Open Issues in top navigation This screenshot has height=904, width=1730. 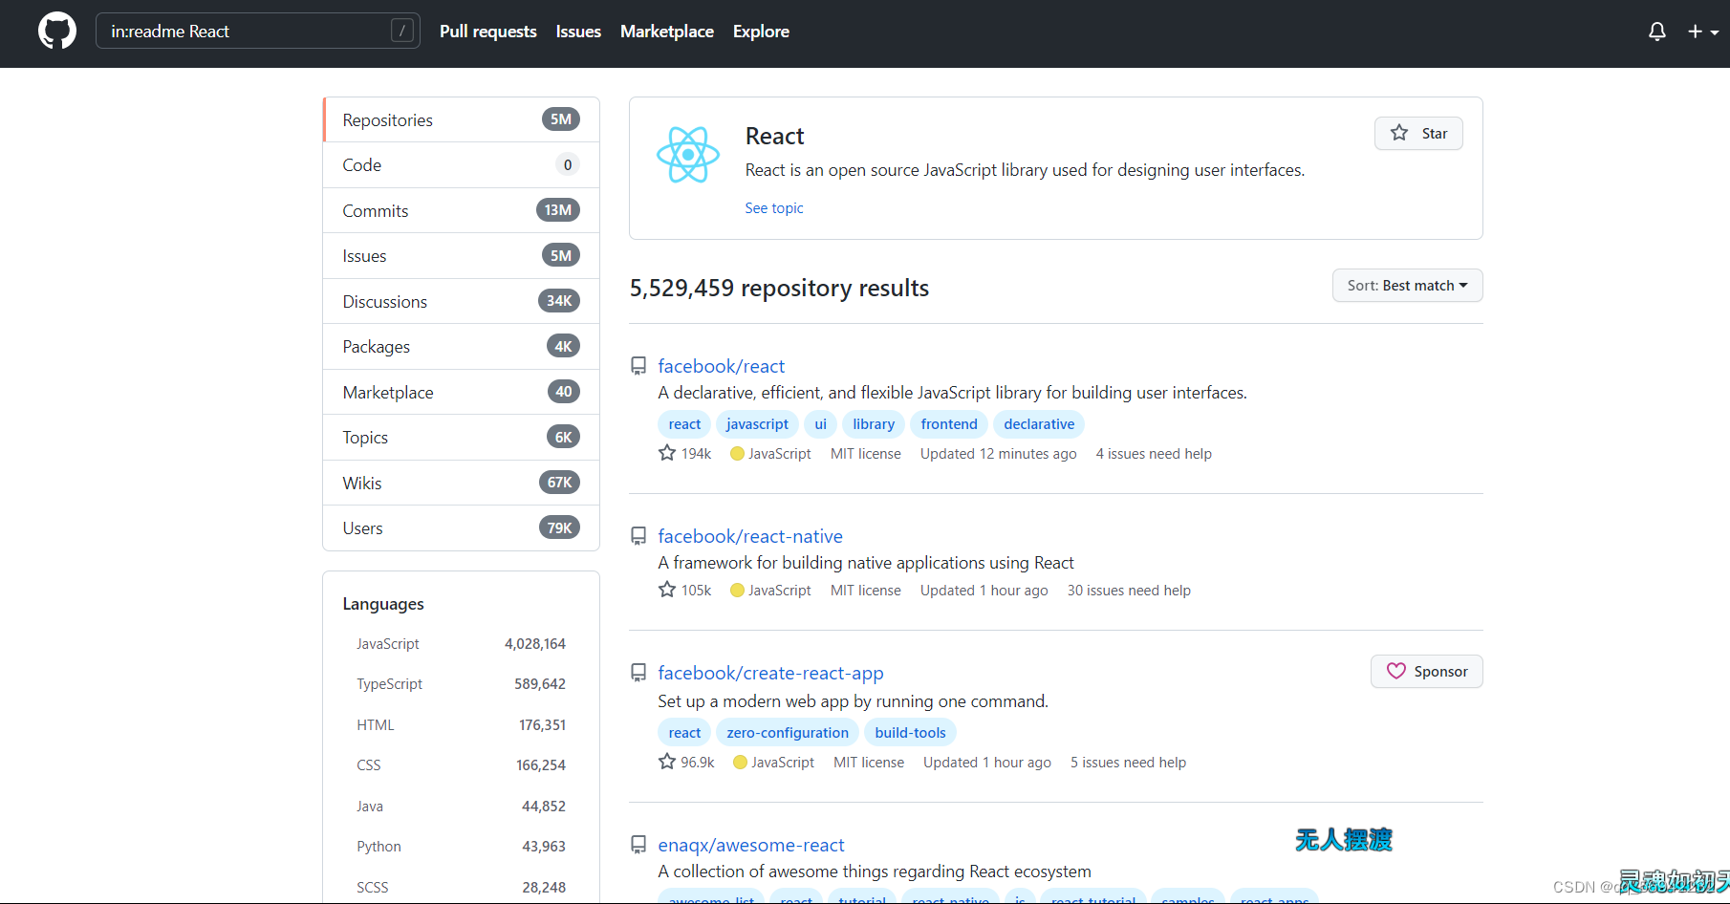click(x=578, y=32)
